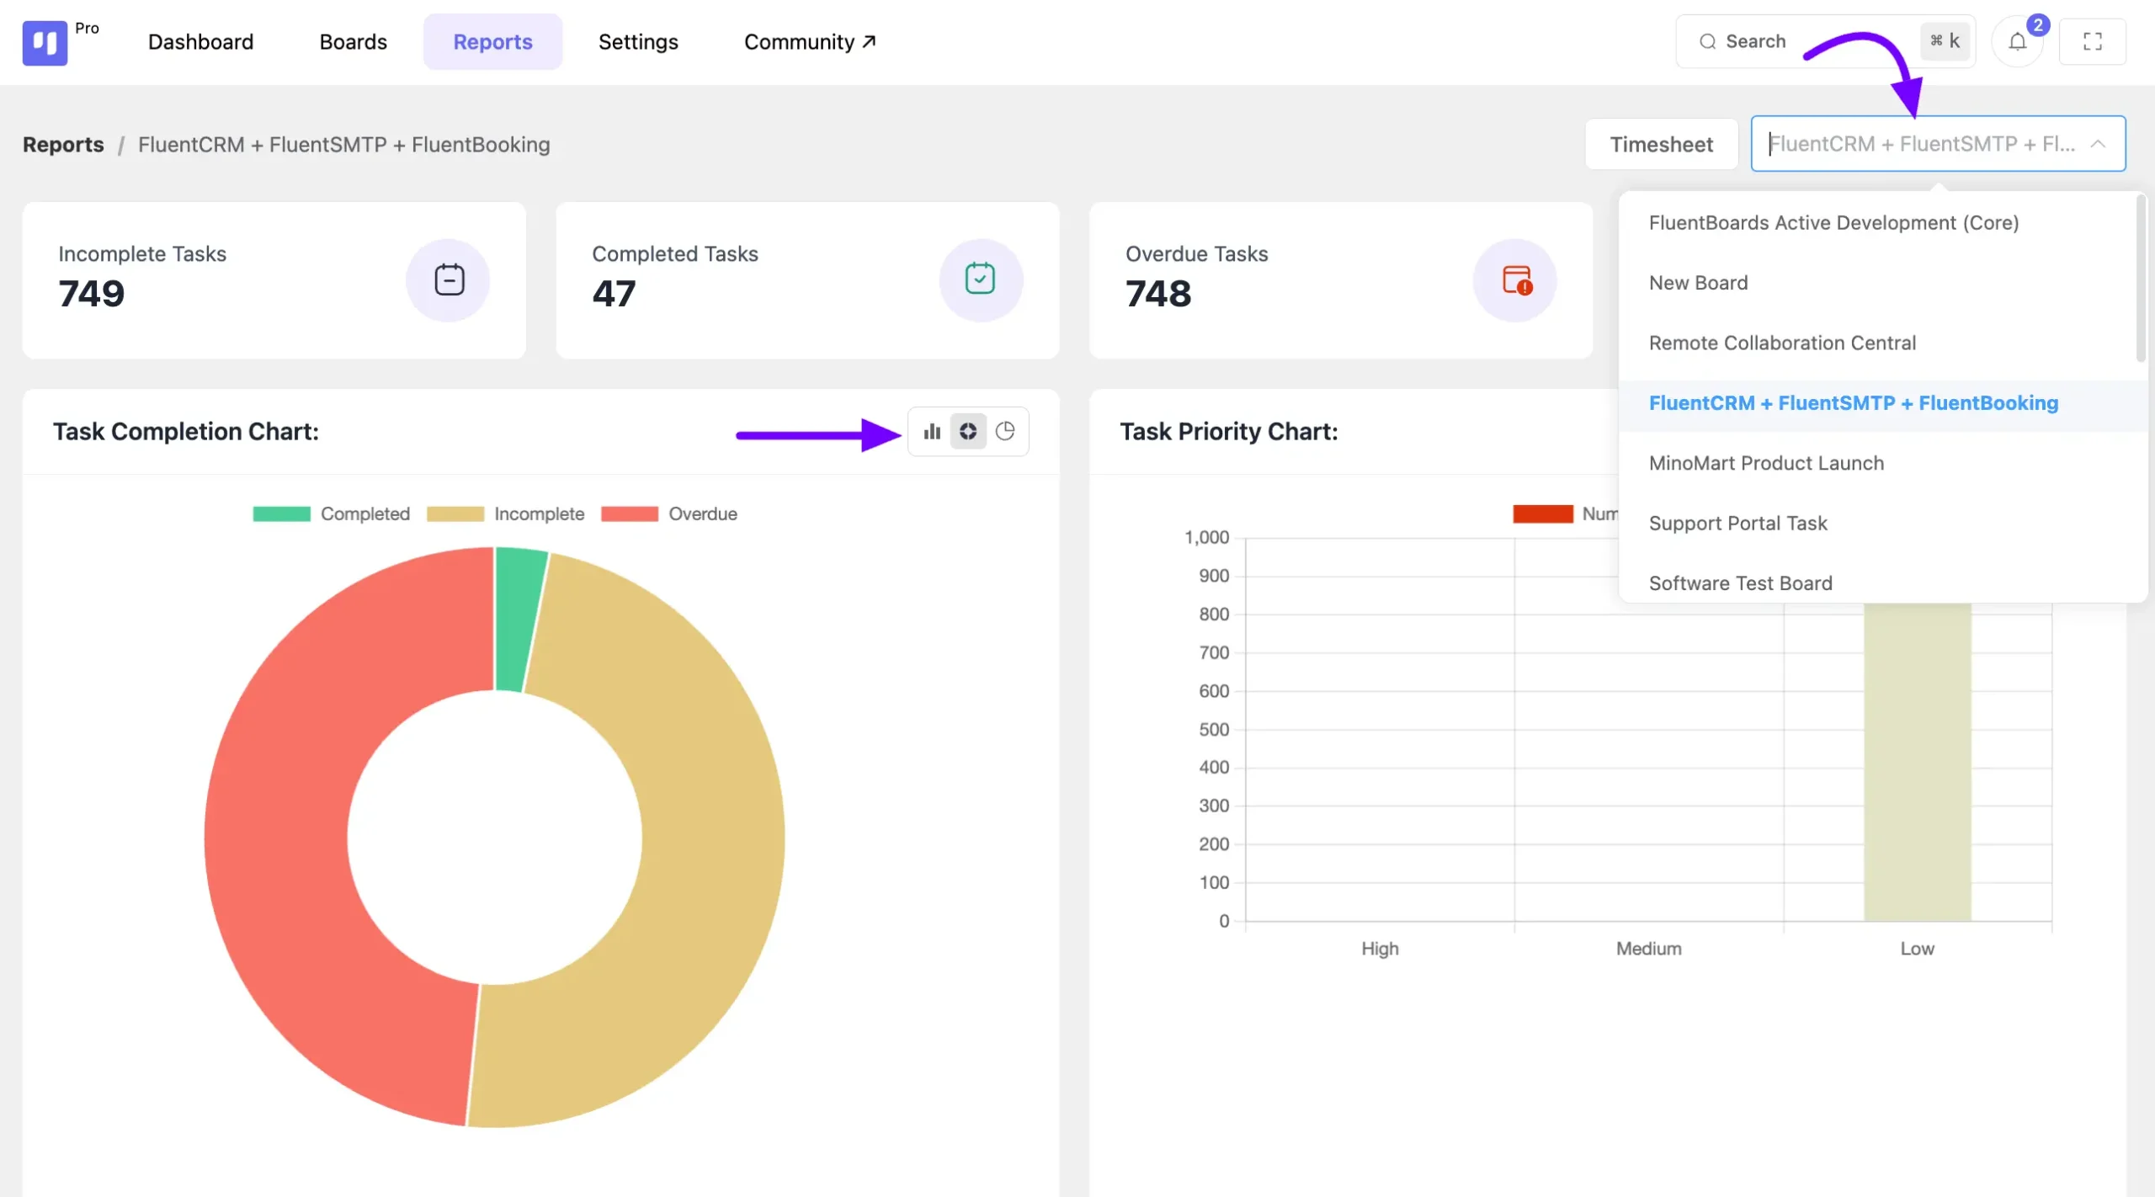The height and width of the screenshot is (1197, 2155).
Task: Click the dropdown list scrollbar
Action: tap(2140, 279)
